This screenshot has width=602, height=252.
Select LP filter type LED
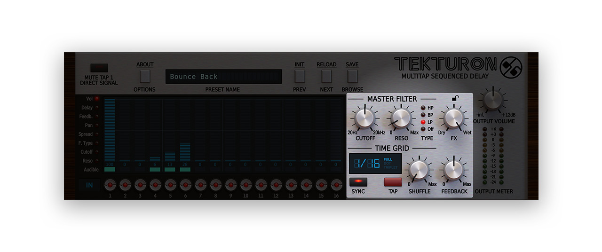click(423, 122)
